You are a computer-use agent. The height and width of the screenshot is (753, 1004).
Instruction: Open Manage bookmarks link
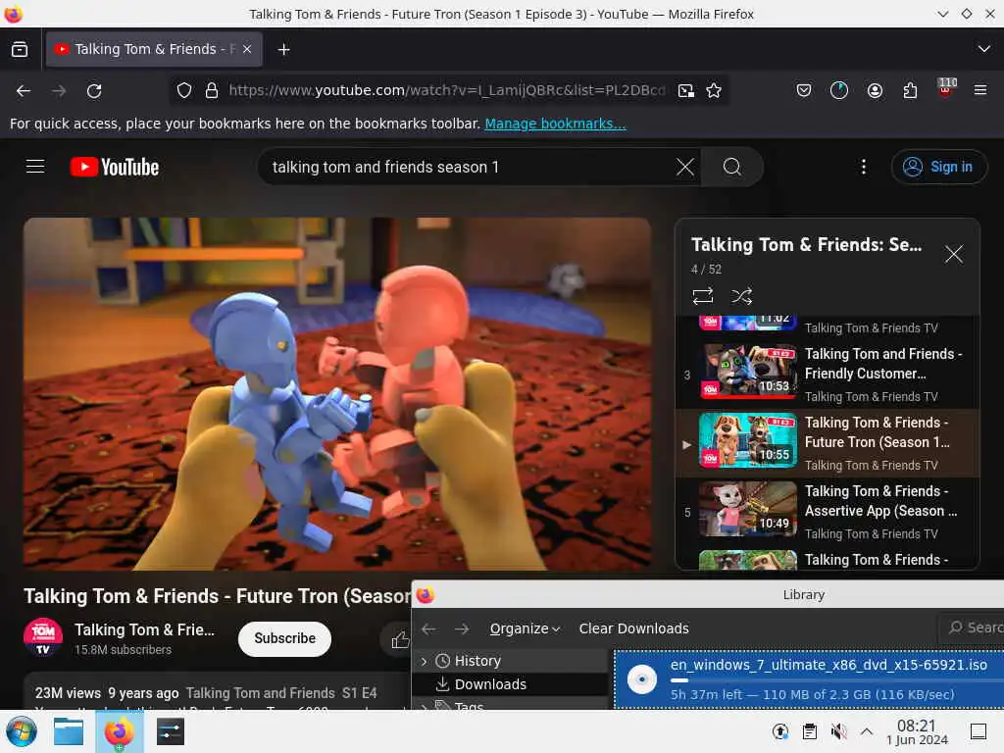click(555, 124)
